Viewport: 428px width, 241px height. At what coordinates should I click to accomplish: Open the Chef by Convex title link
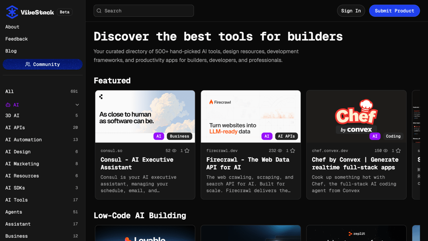click(355, 164)
